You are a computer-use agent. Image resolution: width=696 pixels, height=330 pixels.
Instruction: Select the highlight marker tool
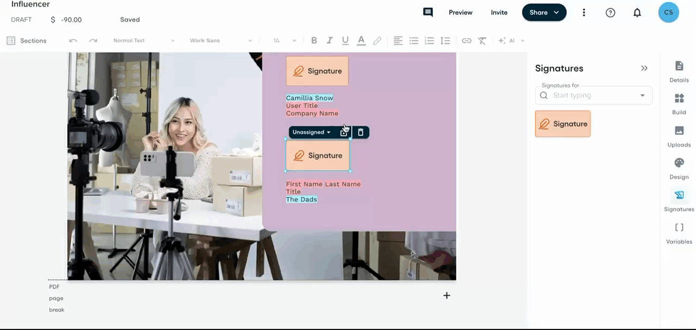(377, 41)
